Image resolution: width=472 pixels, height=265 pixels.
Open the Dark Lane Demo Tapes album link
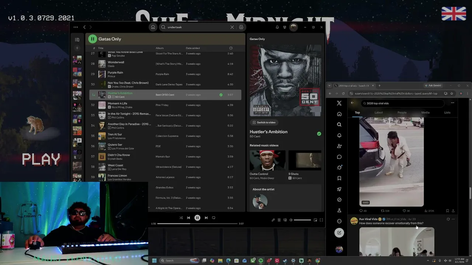pyautogui.click(x=169, y=84)
